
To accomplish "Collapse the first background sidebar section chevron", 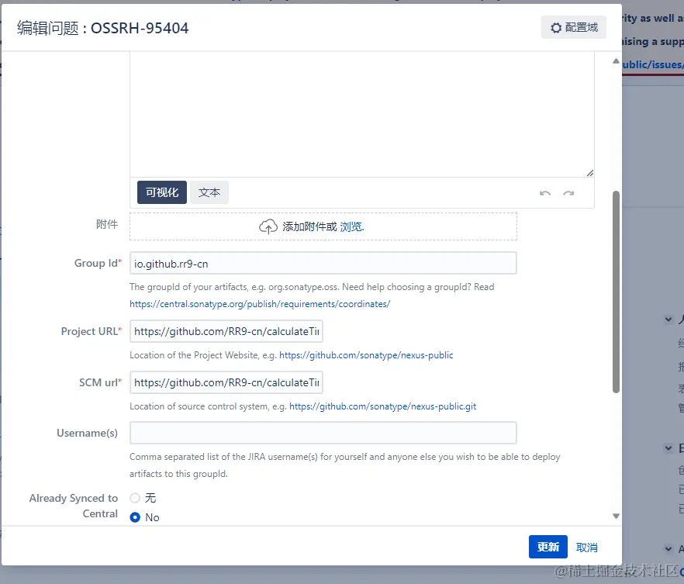I will coord(668,320).
